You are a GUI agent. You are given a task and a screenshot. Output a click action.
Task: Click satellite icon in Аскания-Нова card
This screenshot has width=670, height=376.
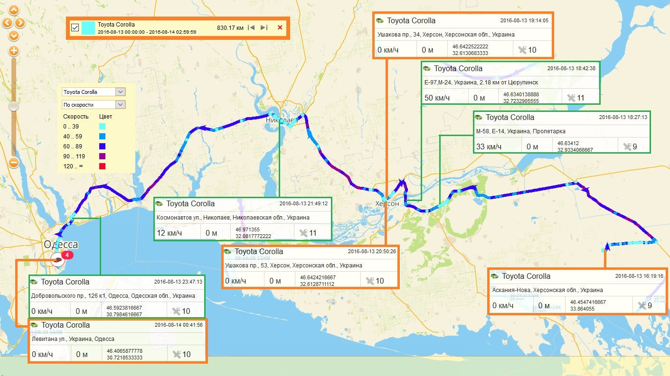pyautogui.click(x=642, y=306)
